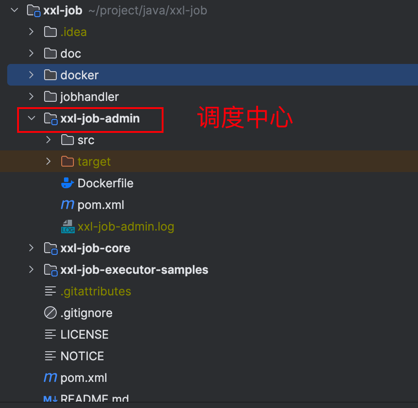This screenshot has width=418, height=408.
Task: Expand the xxl-job-executor-samples module
Action: click(x=31, y=270)
